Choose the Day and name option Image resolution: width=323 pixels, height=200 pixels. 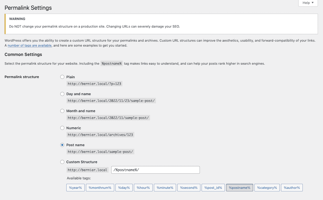click(62, 94)
